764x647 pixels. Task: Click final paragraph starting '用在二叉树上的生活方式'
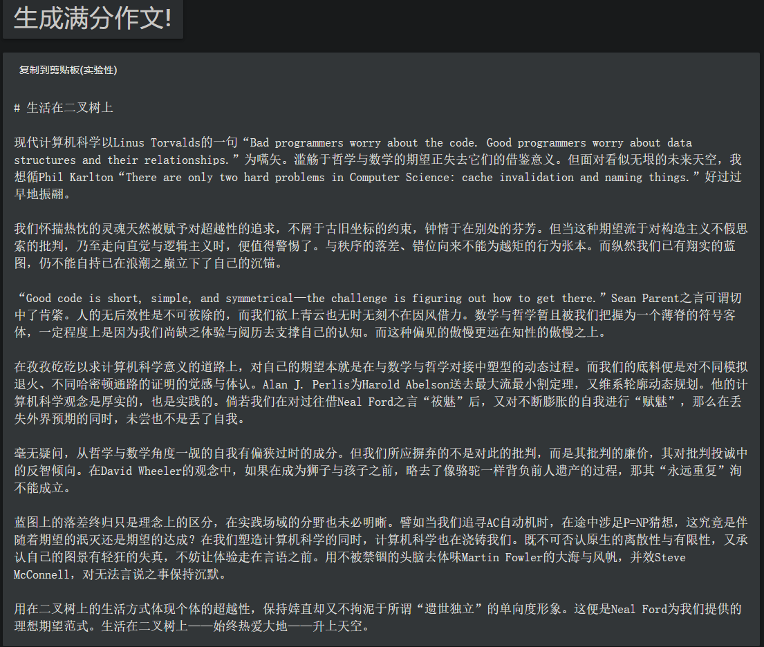coord(378,617)
